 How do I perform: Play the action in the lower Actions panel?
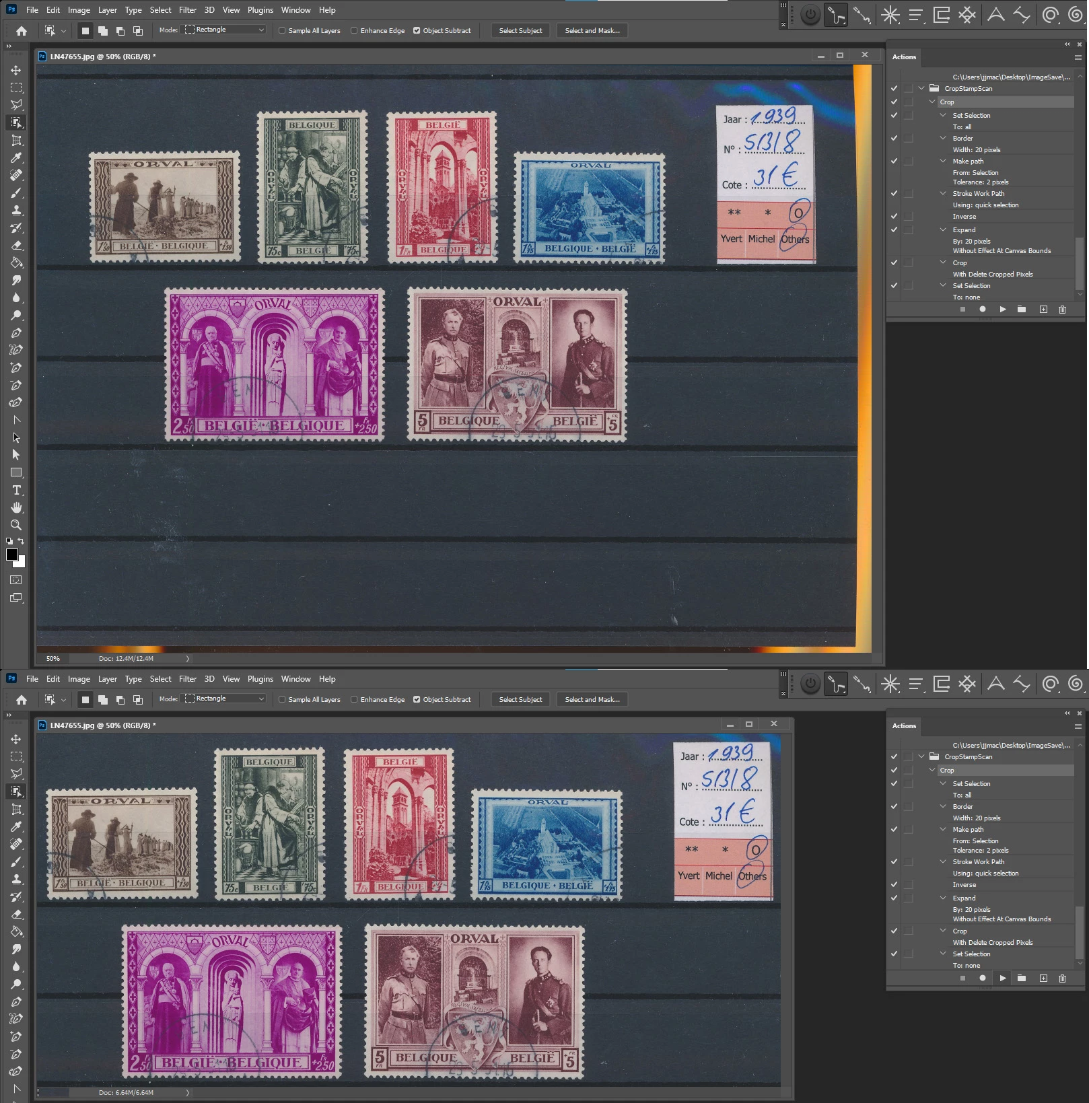(x=1002, y=978)
